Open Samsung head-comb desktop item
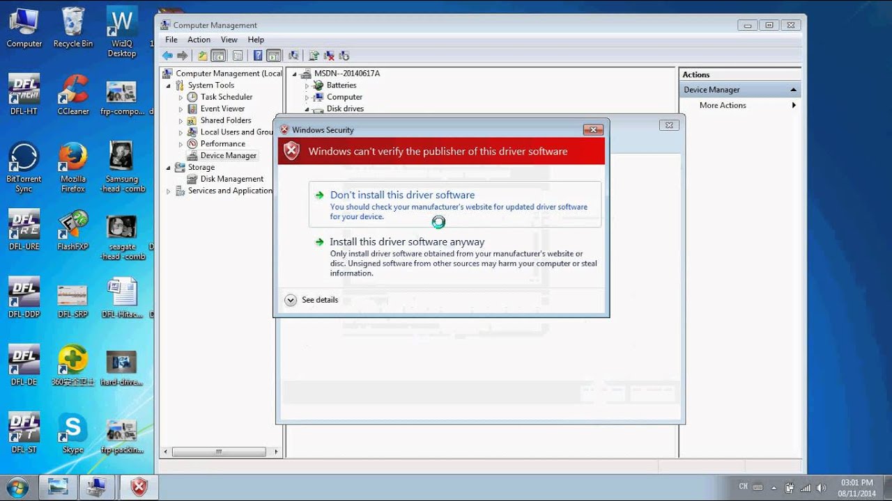 point(122,168)
